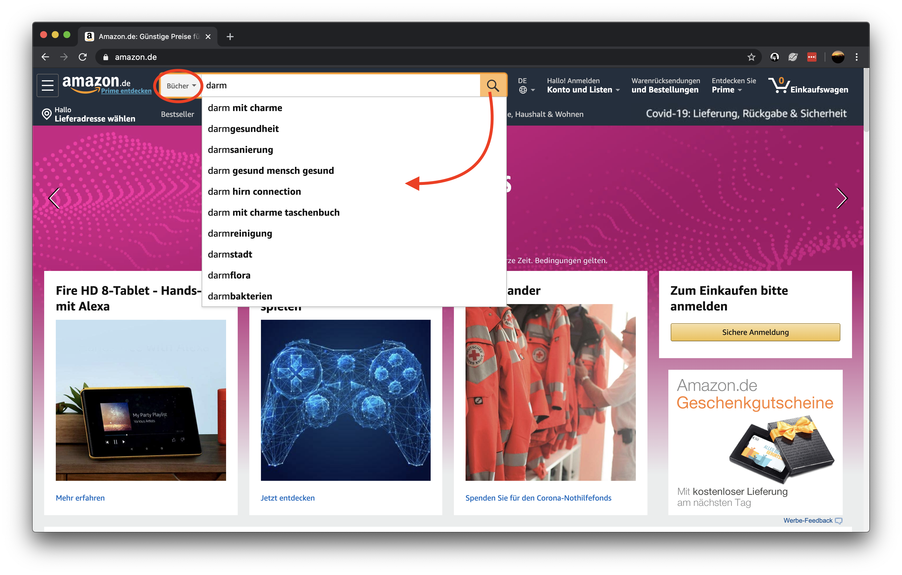Click the Werbe-Feedback speech bubble icon
This screenshot has height=575, width=902.
coord(839,521)
